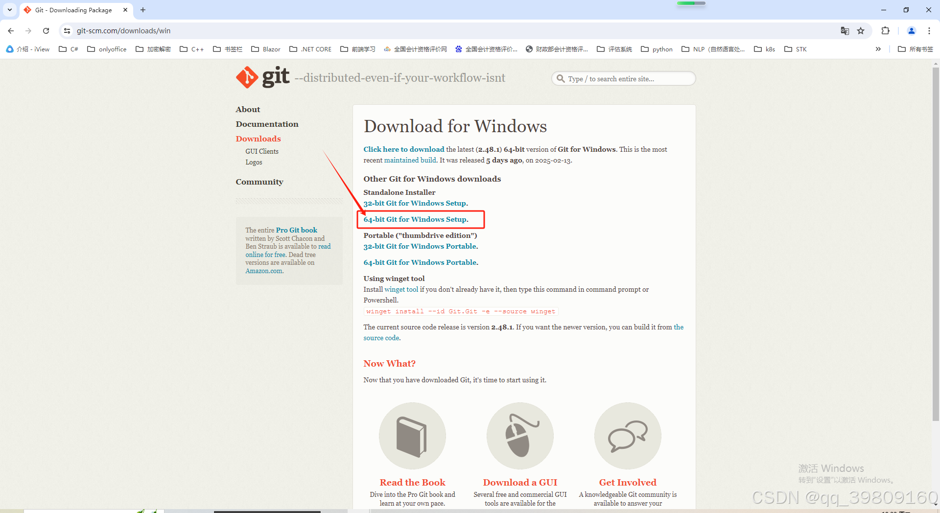Click the Download a GUI mouse icon
Image resolution: width=940 pixels, height=513 pixels.
pyautogui.click(x=520, y=436)
